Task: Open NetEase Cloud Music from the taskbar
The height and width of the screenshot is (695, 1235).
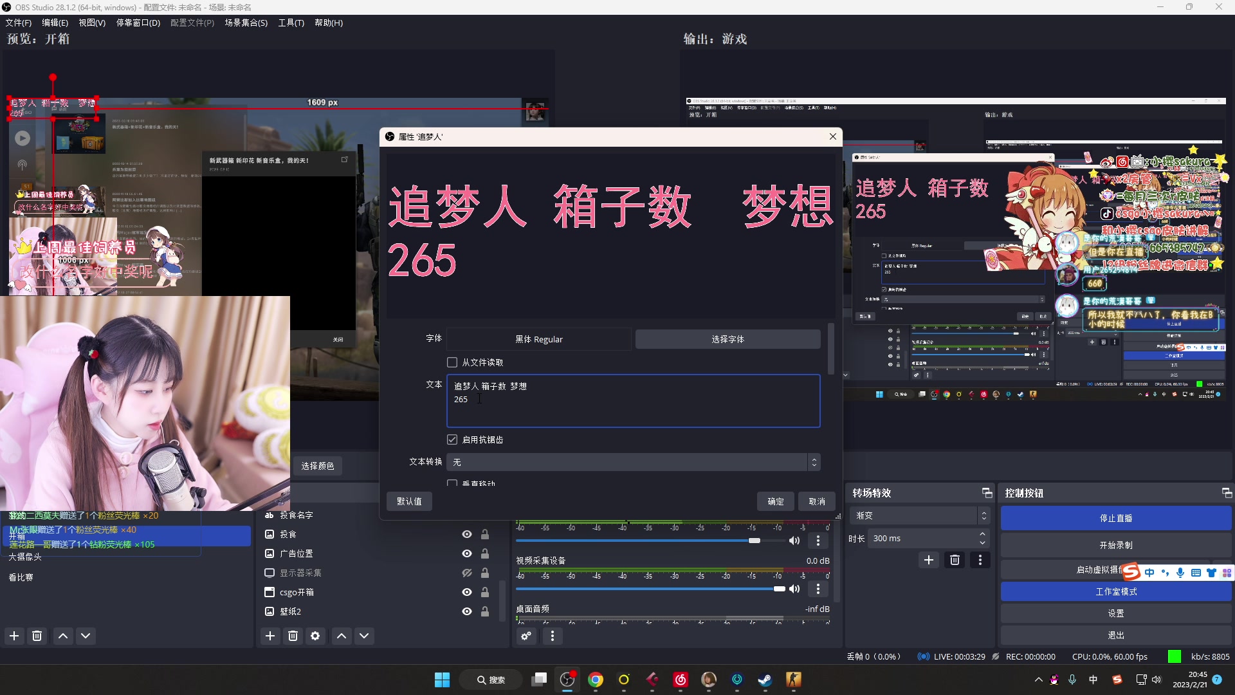Action: 681,680
